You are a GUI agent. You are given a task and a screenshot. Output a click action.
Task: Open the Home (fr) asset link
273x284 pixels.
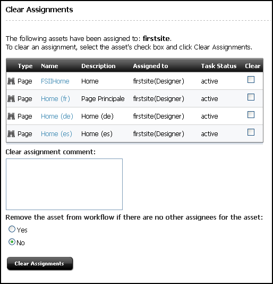(x=55, y=99)
